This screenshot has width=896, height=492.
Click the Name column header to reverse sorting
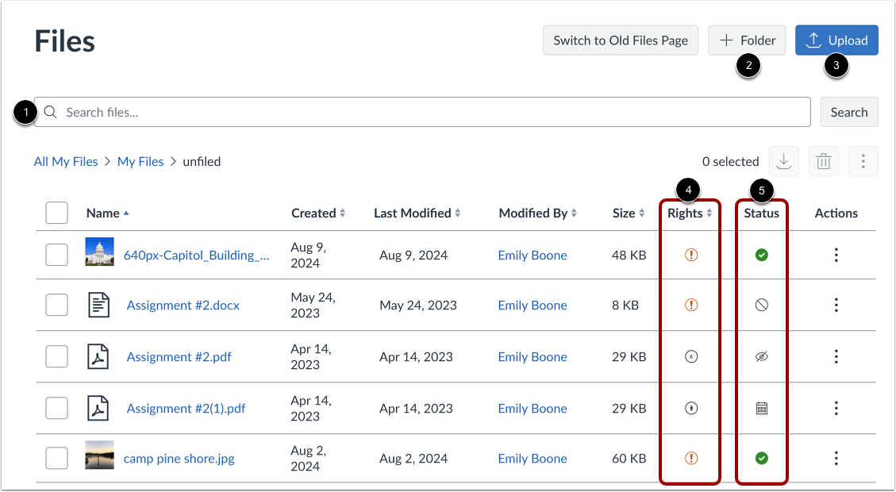coord(107,213)
